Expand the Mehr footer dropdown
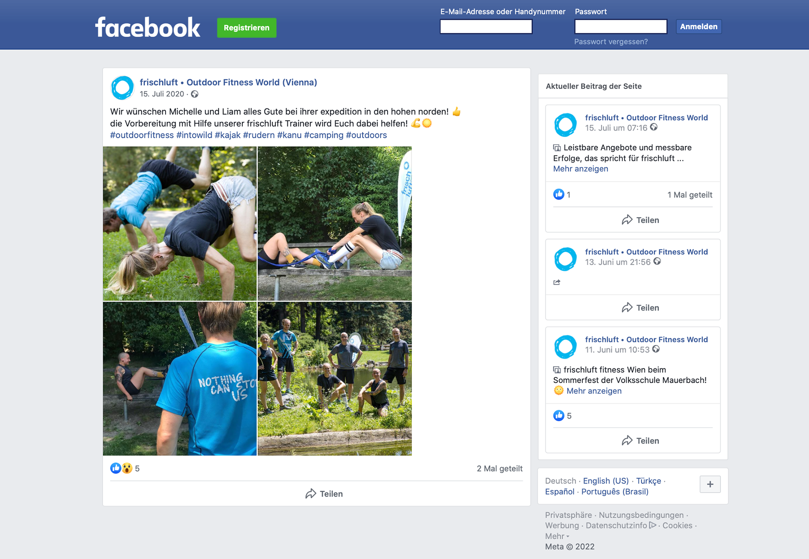The image size is (809, 559). point(557,536)
